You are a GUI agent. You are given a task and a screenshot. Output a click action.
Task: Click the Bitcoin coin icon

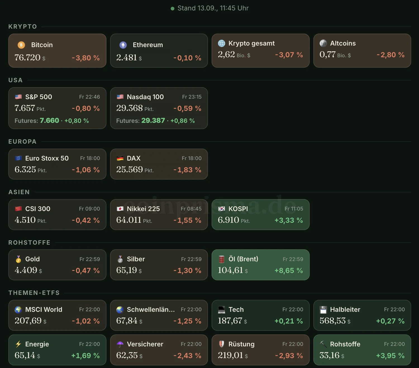coord(21,45)
